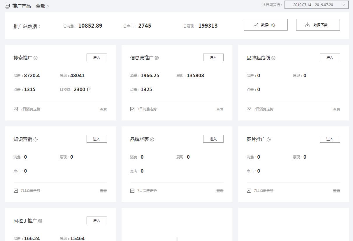Click the total clicks value 2745
The height and width of the screenshot is (241, 353).
click(x=145, y=26)
